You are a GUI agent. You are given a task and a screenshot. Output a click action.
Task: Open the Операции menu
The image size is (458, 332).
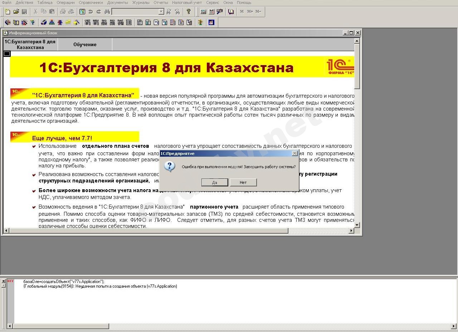(65, 3)
